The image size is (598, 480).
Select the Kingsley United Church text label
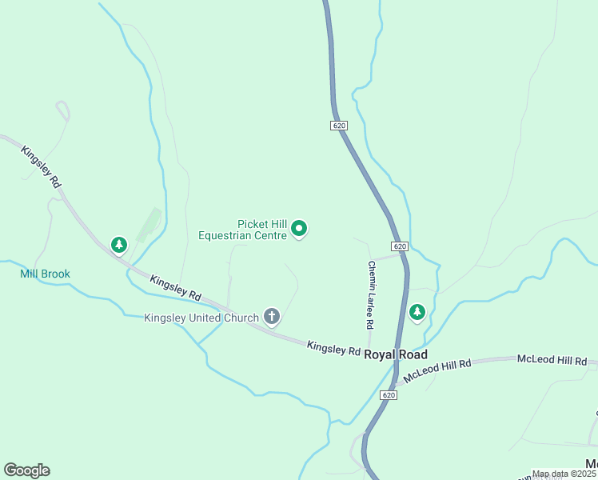(201, 318)
